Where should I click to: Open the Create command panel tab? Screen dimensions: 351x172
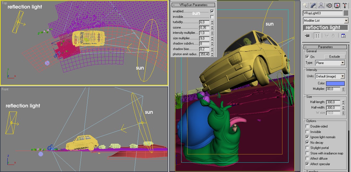coord(305,5)
